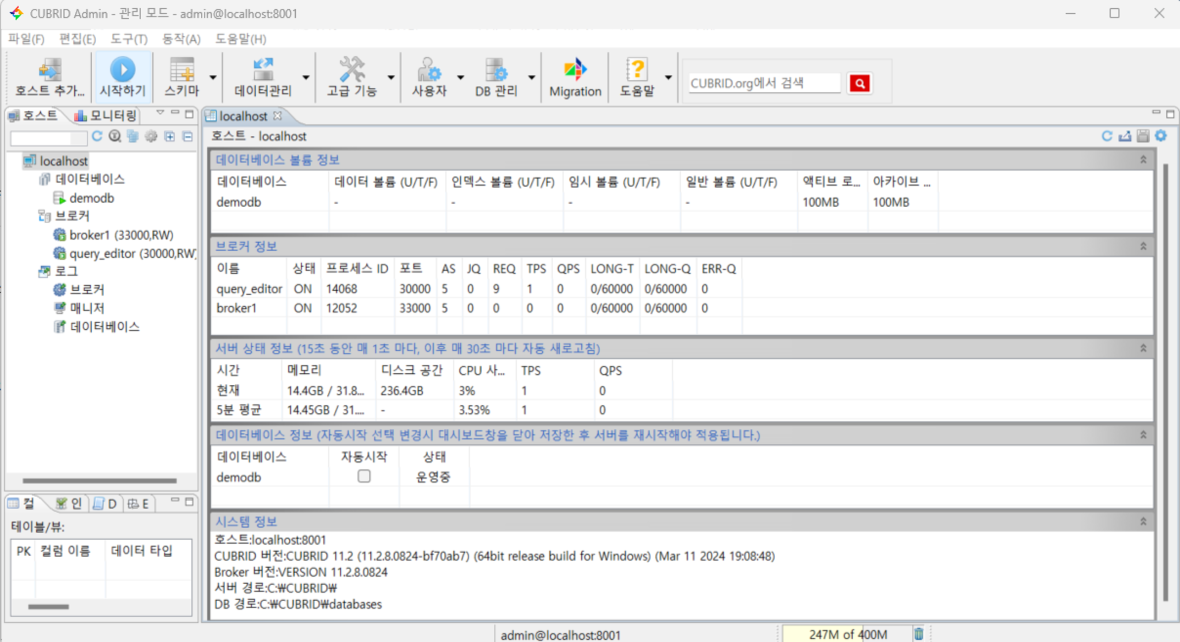Open the 도구(T) menu

pos(128,39)
